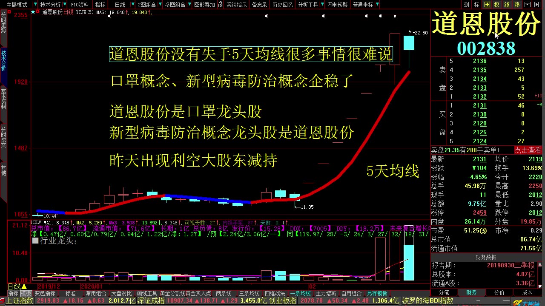Click the 创业板指 ticker label

283,301
